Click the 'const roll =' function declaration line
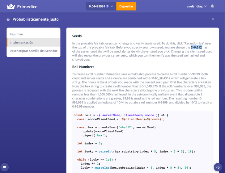 tap(121, 115)
